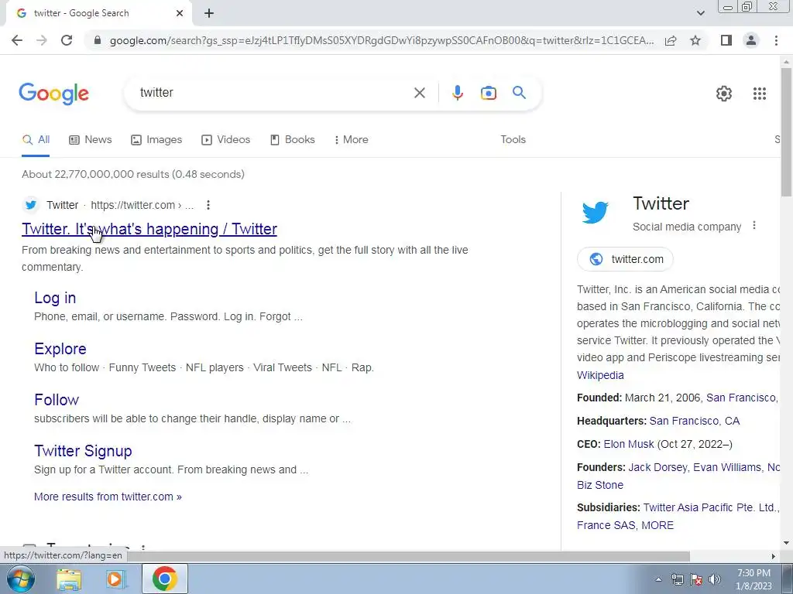Expand the More search categories menu

(351, 140)
